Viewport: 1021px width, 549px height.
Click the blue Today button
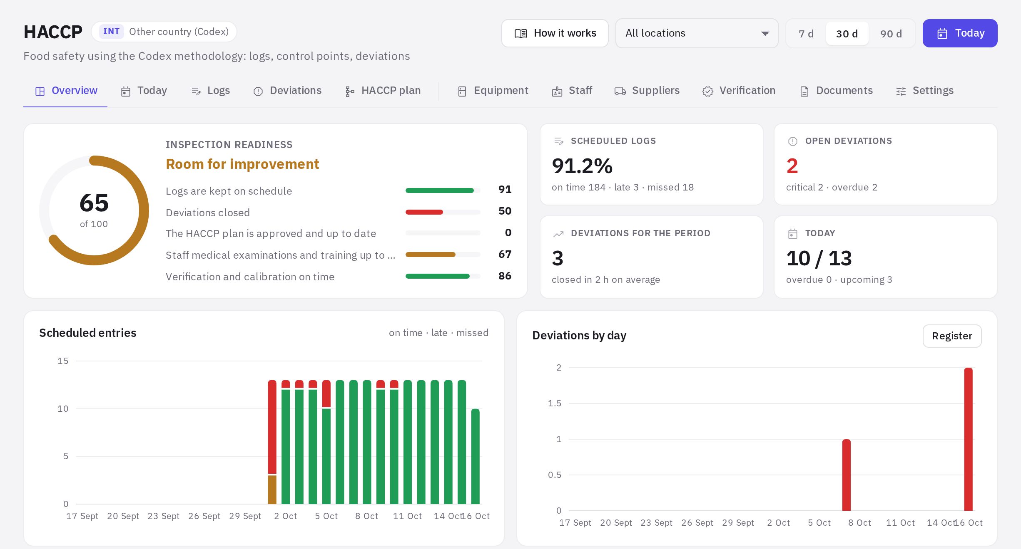[960, 33]
